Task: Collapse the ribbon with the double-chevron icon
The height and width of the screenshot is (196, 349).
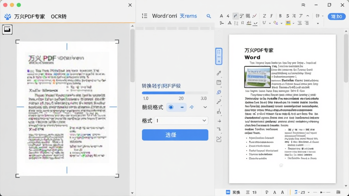Action: click(x=303, y=5)
